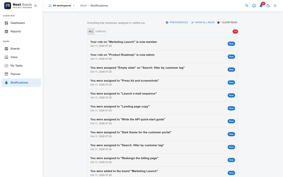283x177 pixels.
Task: Click New badge on Product Roadmap admin row
Action: tap(231, 57)
